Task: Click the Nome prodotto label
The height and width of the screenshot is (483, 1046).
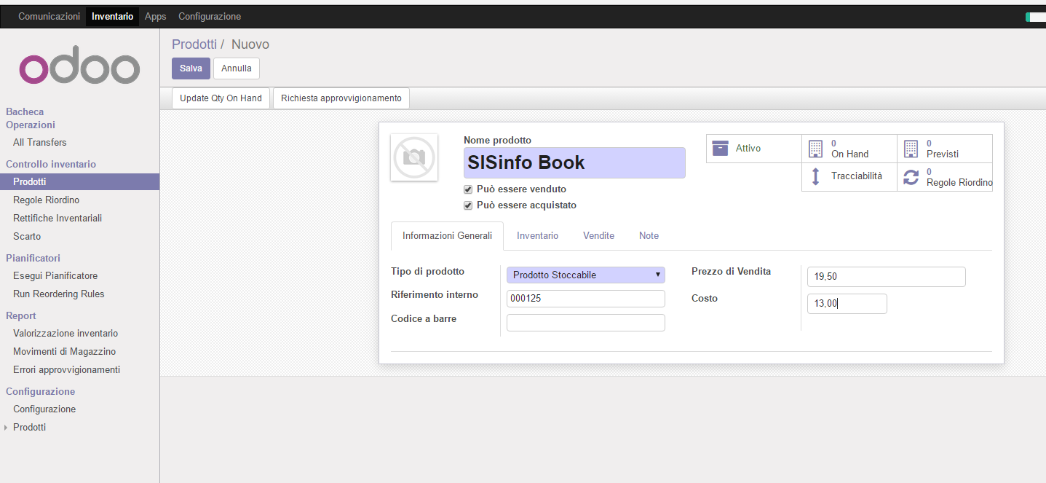Action: tap(497, 141)
